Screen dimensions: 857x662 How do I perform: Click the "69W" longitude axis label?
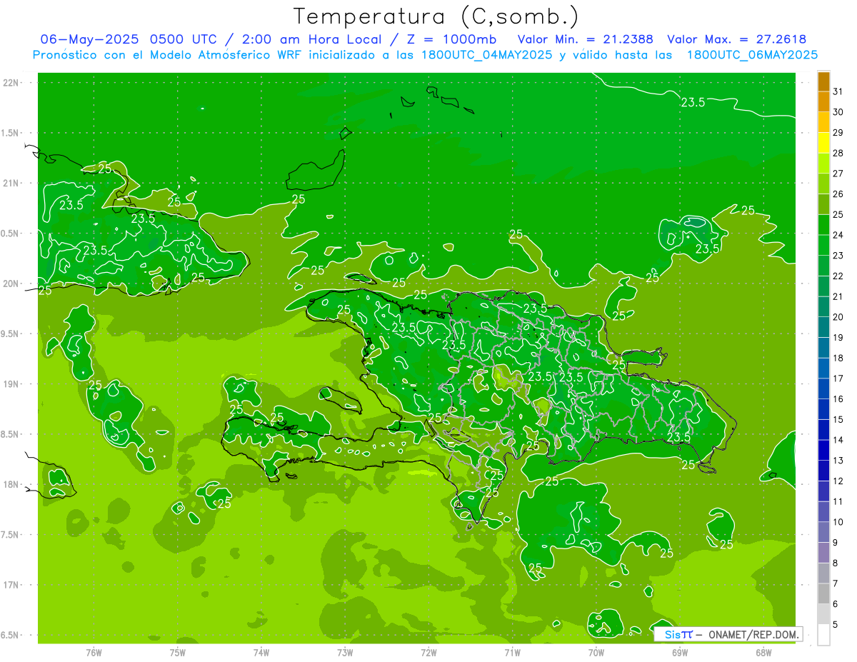click(679, 652)
